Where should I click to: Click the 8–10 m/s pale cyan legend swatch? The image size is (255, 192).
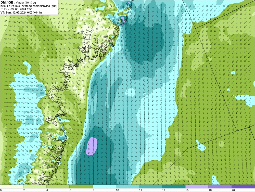104,186
